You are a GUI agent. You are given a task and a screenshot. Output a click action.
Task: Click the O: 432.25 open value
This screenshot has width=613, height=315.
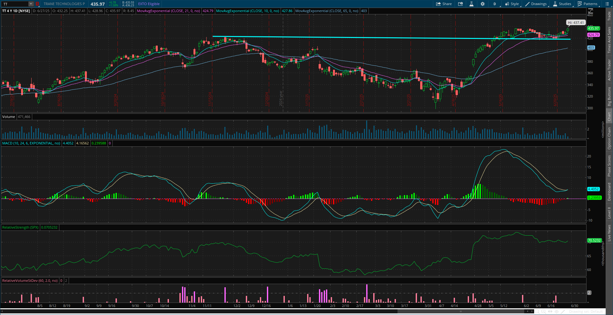pos(60,11)
